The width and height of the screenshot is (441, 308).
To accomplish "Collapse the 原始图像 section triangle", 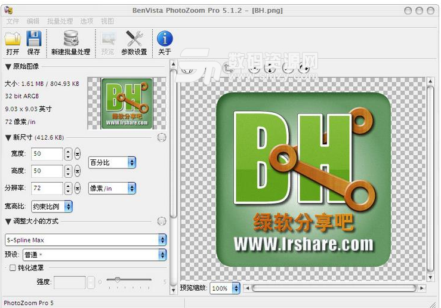I will click(x=8, y=67).
